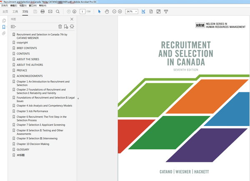This screenshot has height=181, width=250.
Task: Open the GLOSSARY bookmark
Action: tap(23, 149)
